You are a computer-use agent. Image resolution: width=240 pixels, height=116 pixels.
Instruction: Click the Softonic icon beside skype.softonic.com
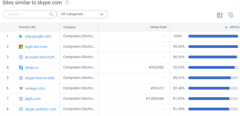click(x=21, y=109)
